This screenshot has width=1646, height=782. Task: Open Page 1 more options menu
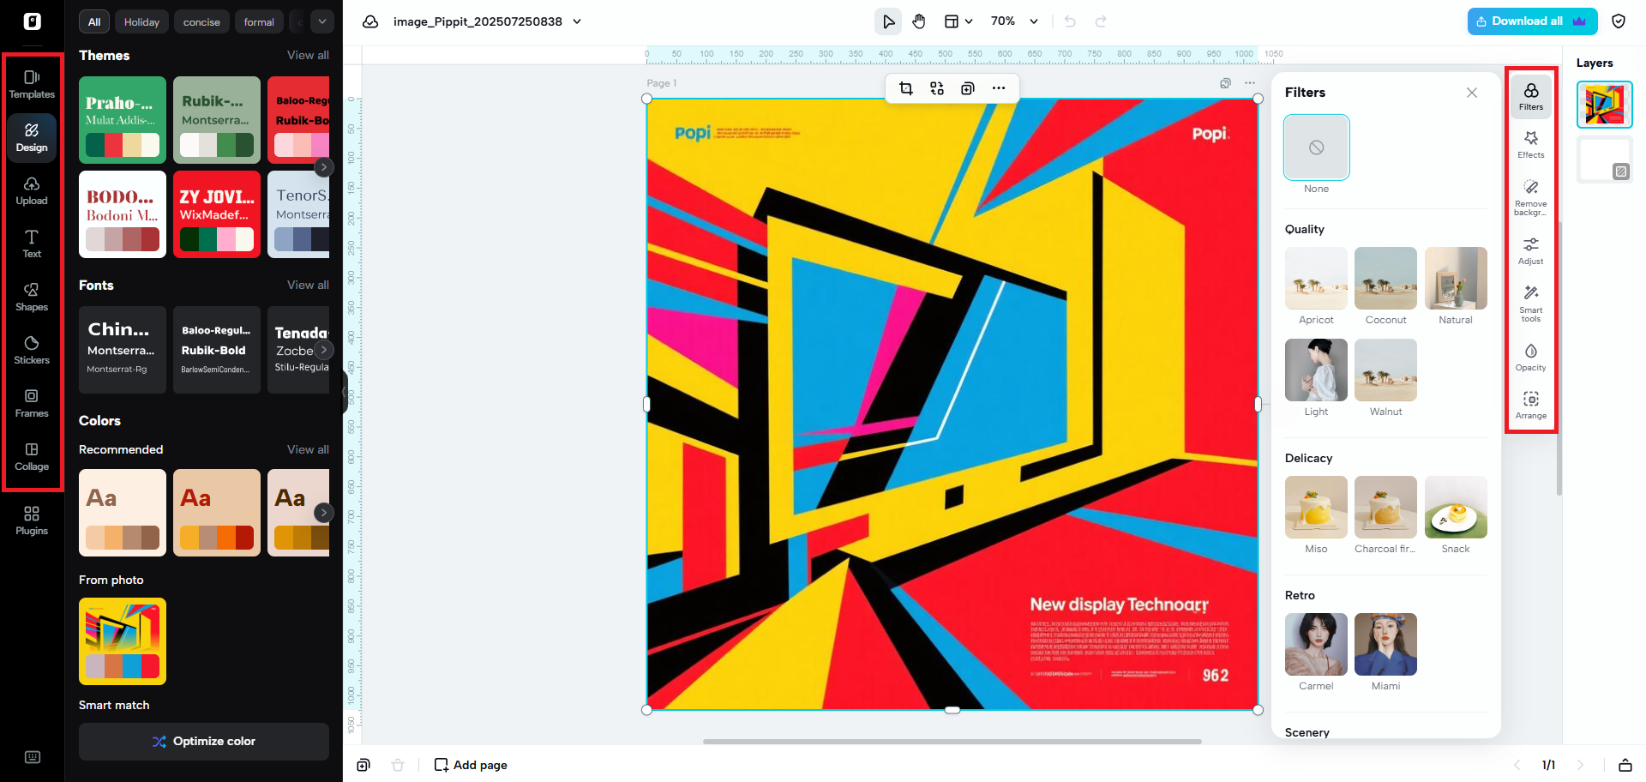pos(1250,83)
